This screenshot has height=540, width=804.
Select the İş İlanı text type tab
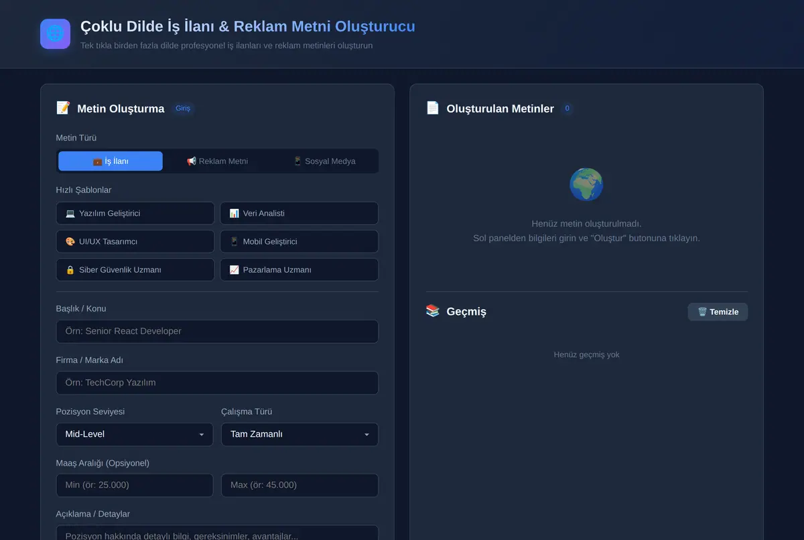tap(111, 161)
